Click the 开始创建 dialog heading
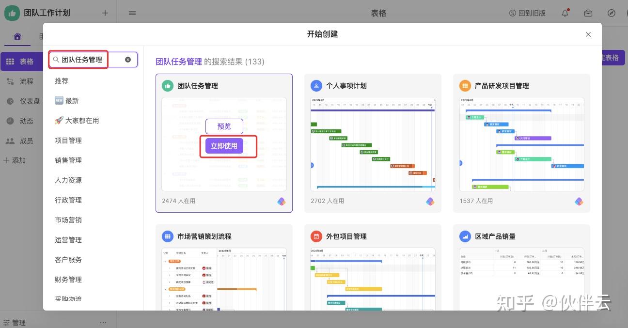 [x=322, y=34]
